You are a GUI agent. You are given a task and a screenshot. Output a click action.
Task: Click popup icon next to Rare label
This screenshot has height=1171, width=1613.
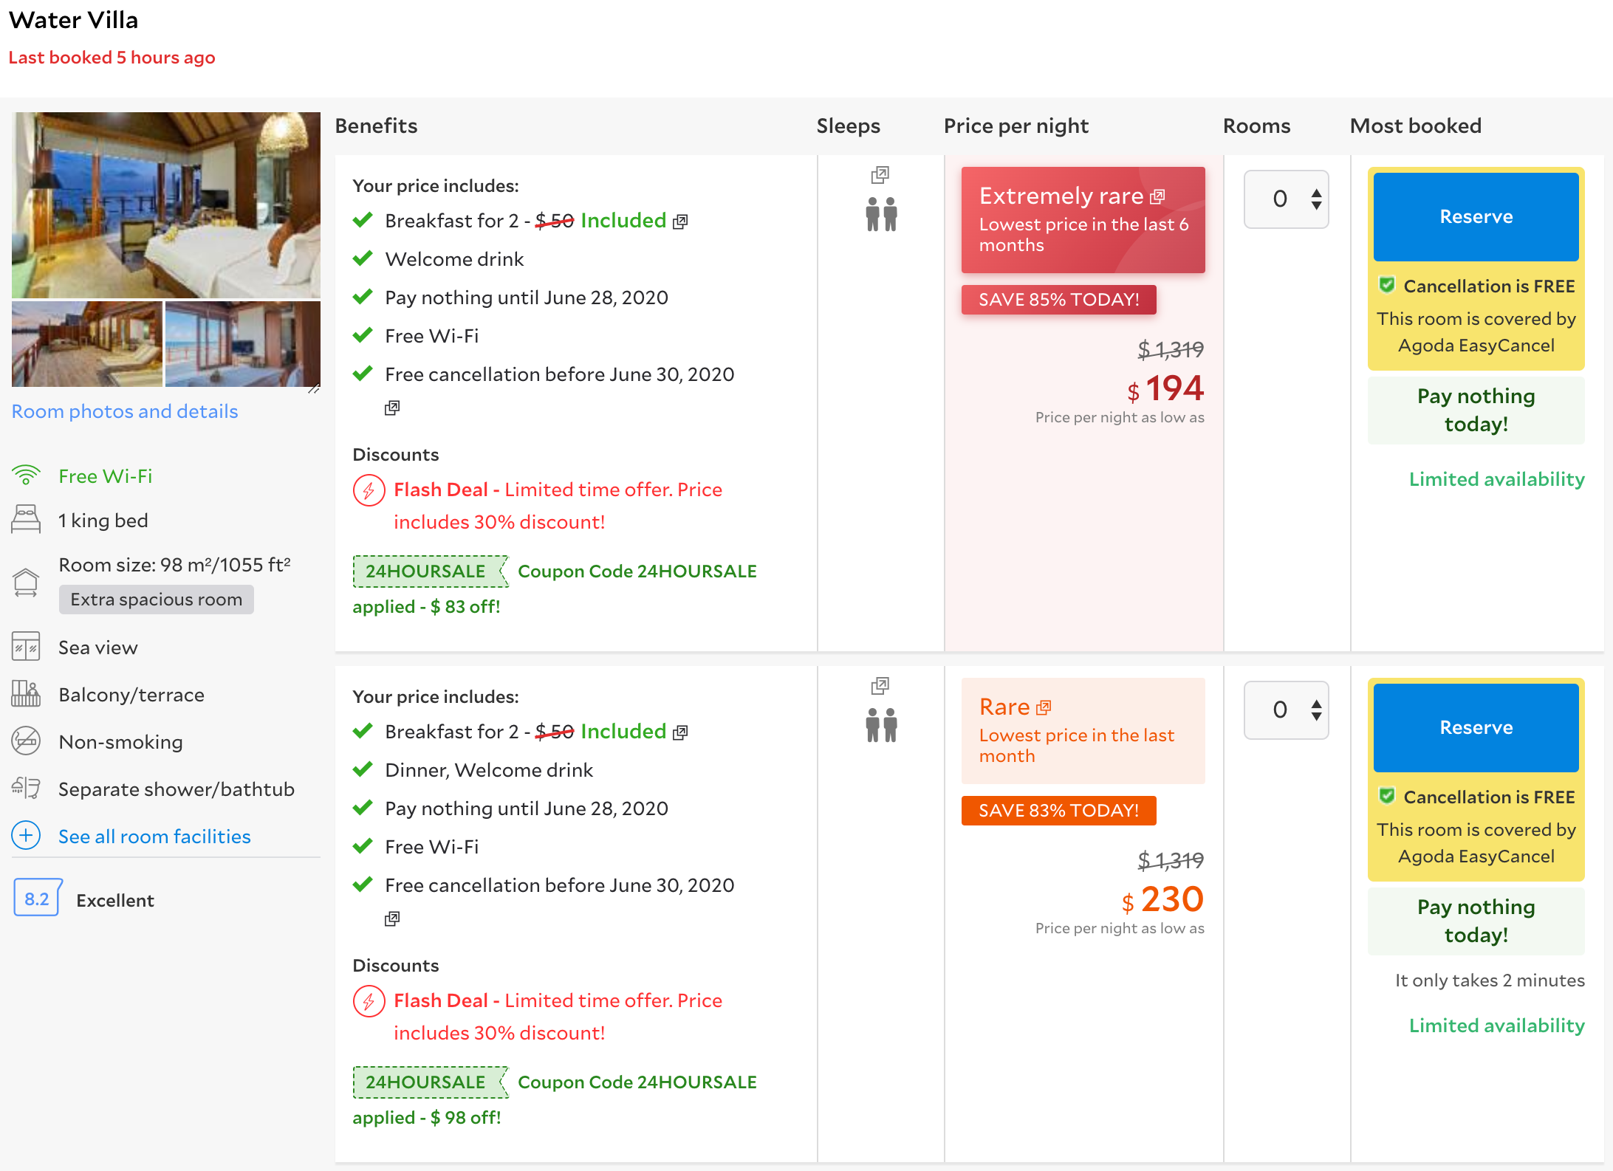1044,708
